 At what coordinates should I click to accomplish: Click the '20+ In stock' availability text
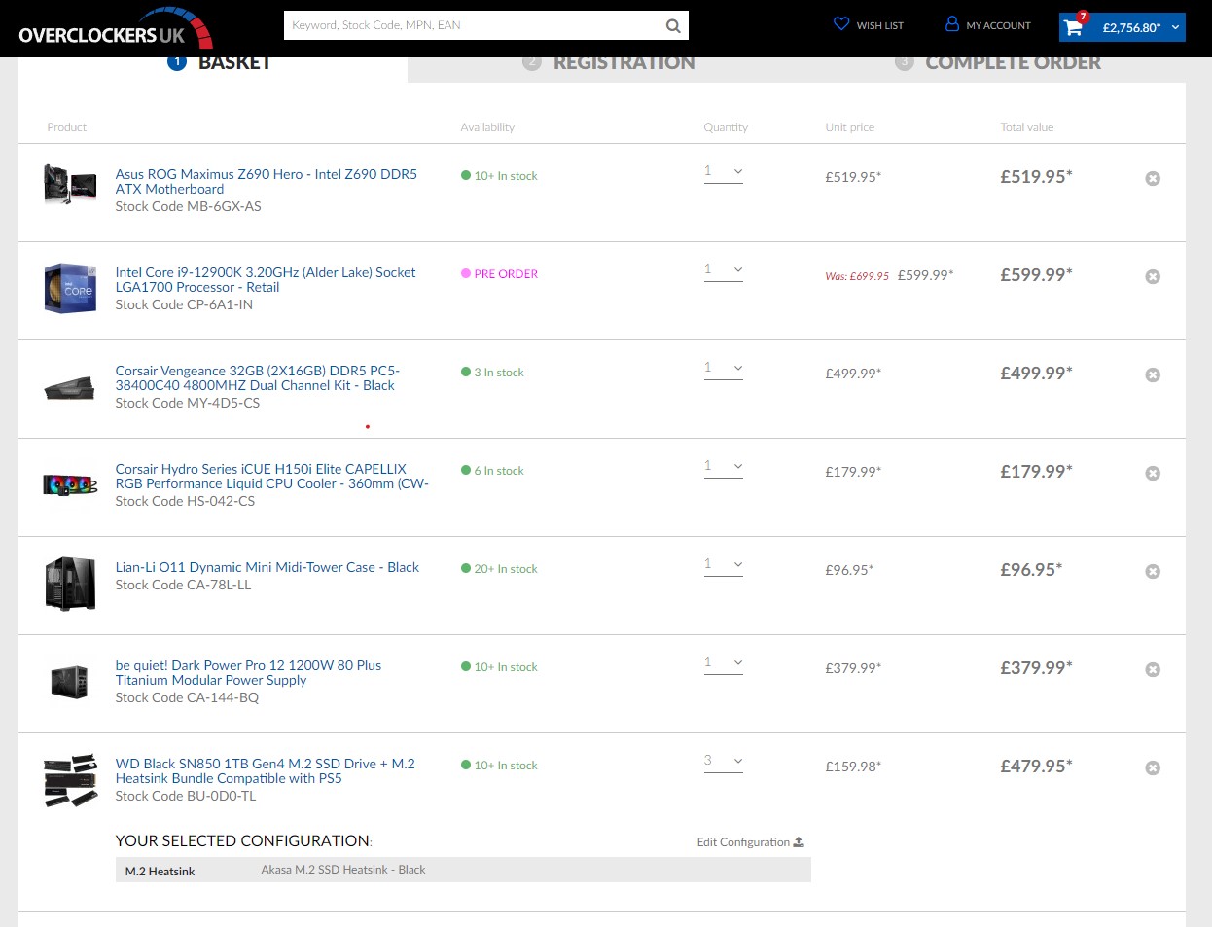[506, 569]
